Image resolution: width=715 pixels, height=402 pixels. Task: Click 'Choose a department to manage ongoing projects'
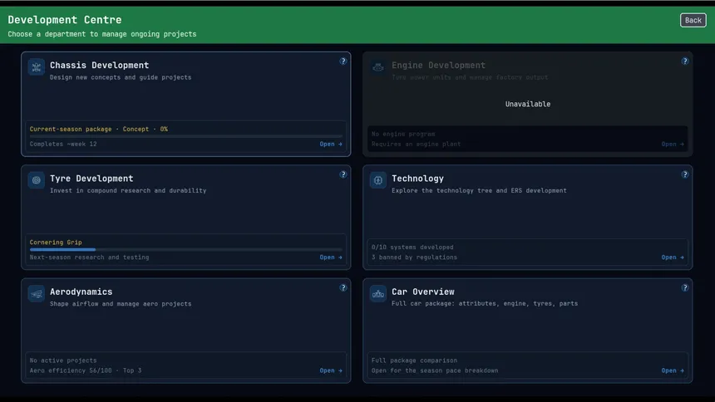(102, 34)
